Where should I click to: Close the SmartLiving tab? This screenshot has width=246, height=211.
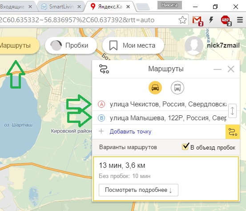click(79, 7)
